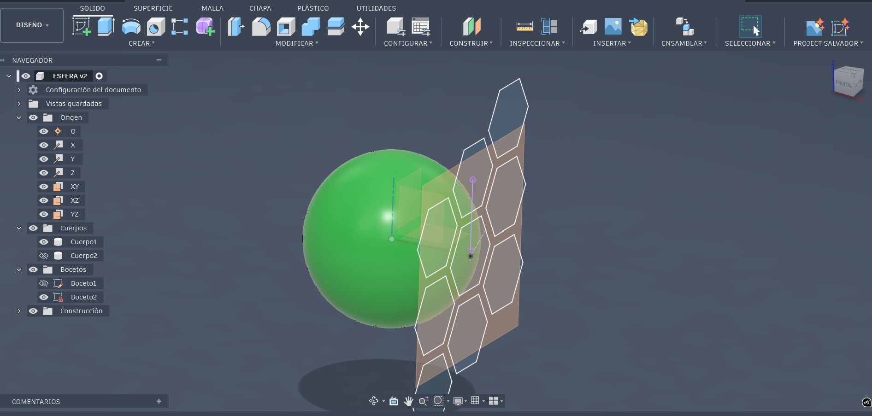
Task: Activate the ESFERA v2 component radio button
Action: [99, 76]
